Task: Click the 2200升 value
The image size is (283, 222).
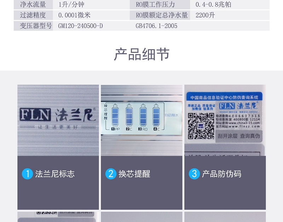Action: pos(205,15)
